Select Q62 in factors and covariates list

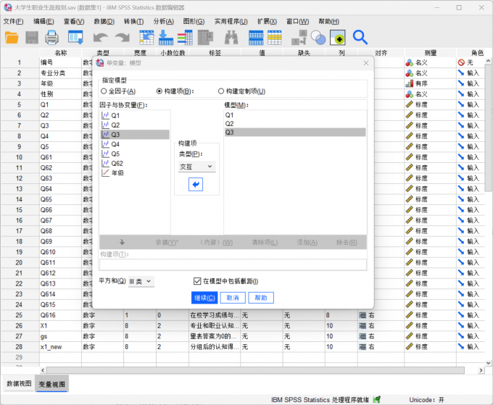click(x=135, y=164)
